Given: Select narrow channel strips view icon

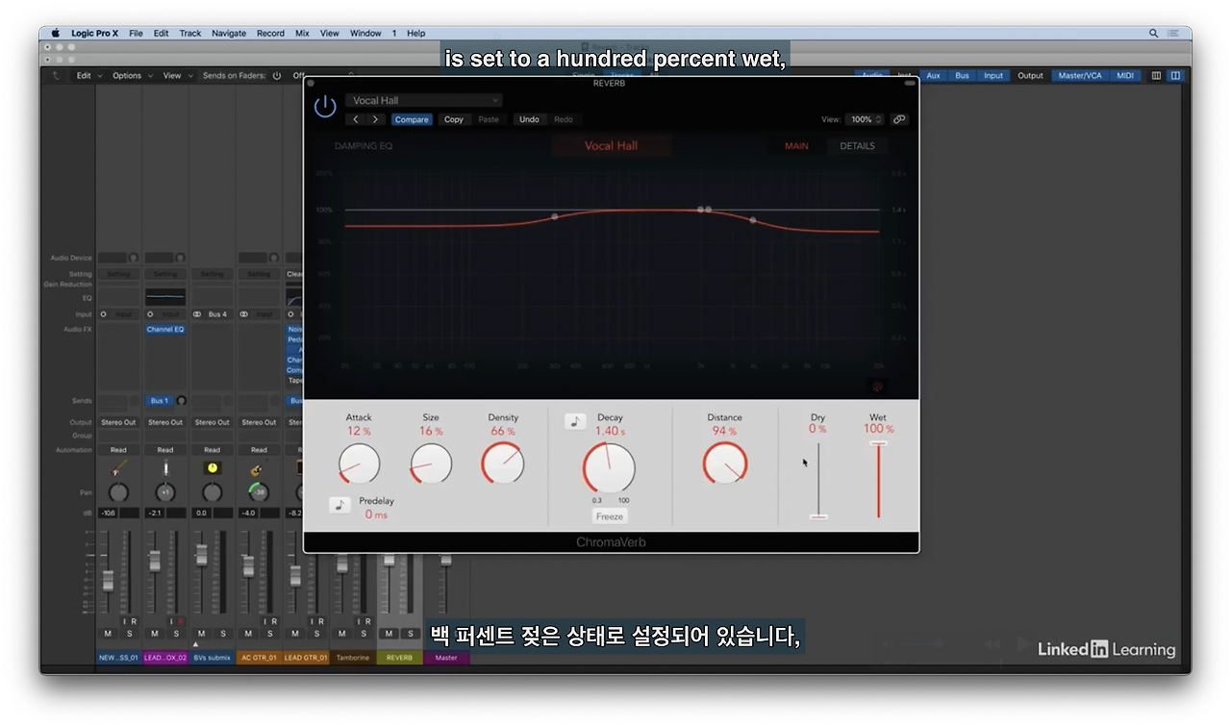Looking at the screenshot, I should coord(1157,76).
